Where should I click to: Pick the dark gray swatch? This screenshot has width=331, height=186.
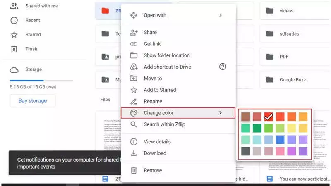click(245, 151)
